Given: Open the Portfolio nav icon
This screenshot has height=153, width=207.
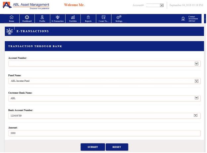Looking at the screenshot, I should 73,19.
